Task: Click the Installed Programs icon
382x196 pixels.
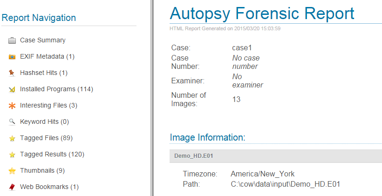Action: click(12, 89)
